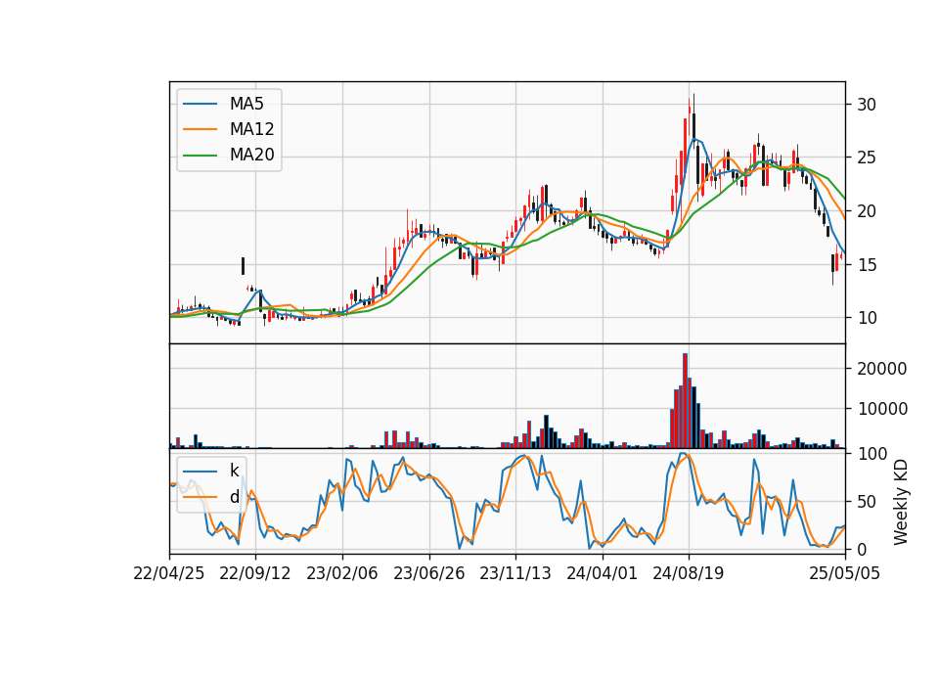Click the MA12 legend label
Screen dimensions: 939x675
coord(251,129)
